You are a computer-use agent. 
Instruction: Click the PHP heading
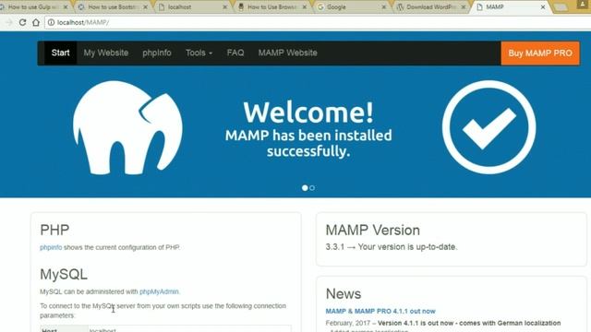pos(54,230)
